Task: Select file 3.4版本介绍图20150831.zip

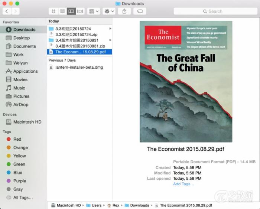Action: pyautogui.click(x=79, y=46)
